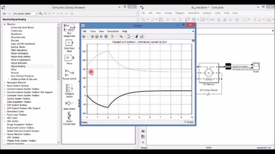Expand Communications System Toolbox node
This screenshot has height=154, width=275.
(x=5, y=89)
